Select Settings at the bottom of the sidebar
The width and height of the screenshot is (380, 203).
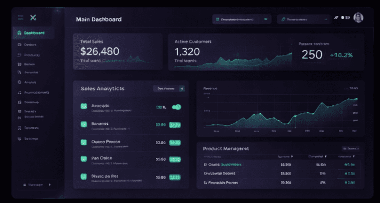click(29, 139)
